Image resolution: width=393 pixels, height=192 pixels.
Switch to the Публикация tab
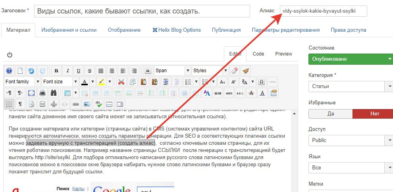(226, 30)
